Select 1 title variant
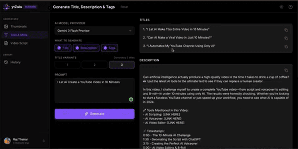The height and width of the screenshot is (149, 298). [67, 65]
